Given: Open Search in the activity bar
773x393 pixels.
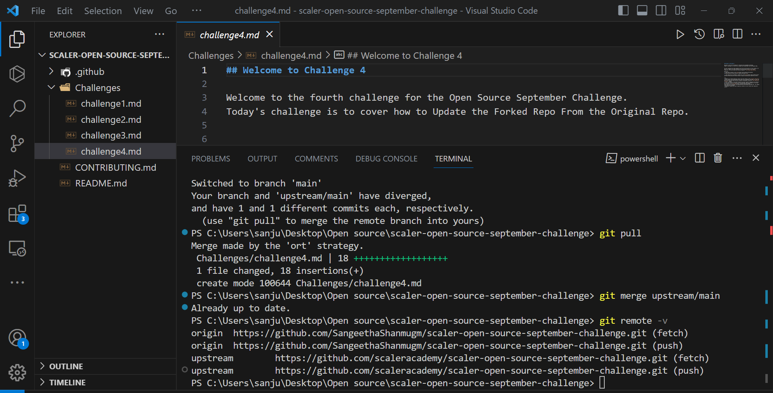Looking at the screenshot, I should tap(17, 108).
